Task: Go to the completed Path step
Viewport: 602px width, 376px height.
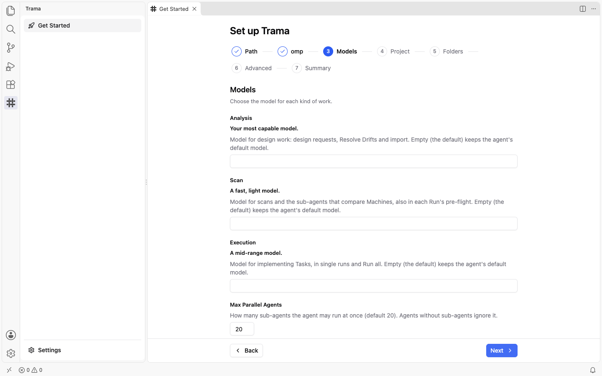Action: click(x=245, y=51)
